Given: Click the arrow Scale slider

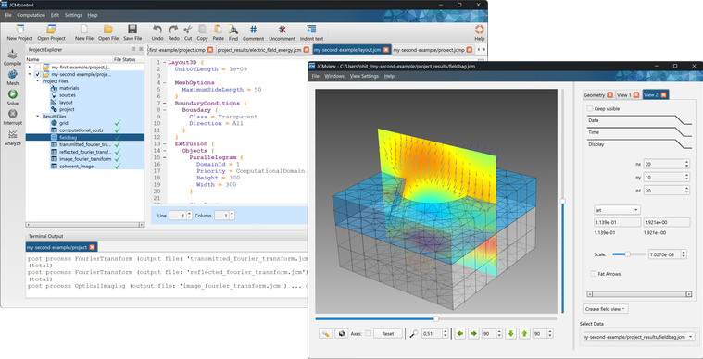Looking at the screenshot, I should point(629,254).
